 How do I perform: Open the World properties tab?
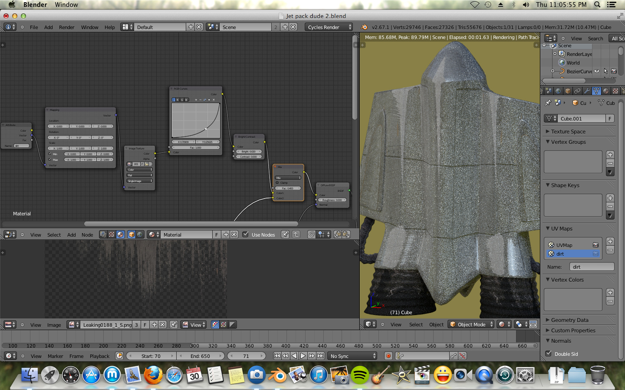click(x=558, y=91)
